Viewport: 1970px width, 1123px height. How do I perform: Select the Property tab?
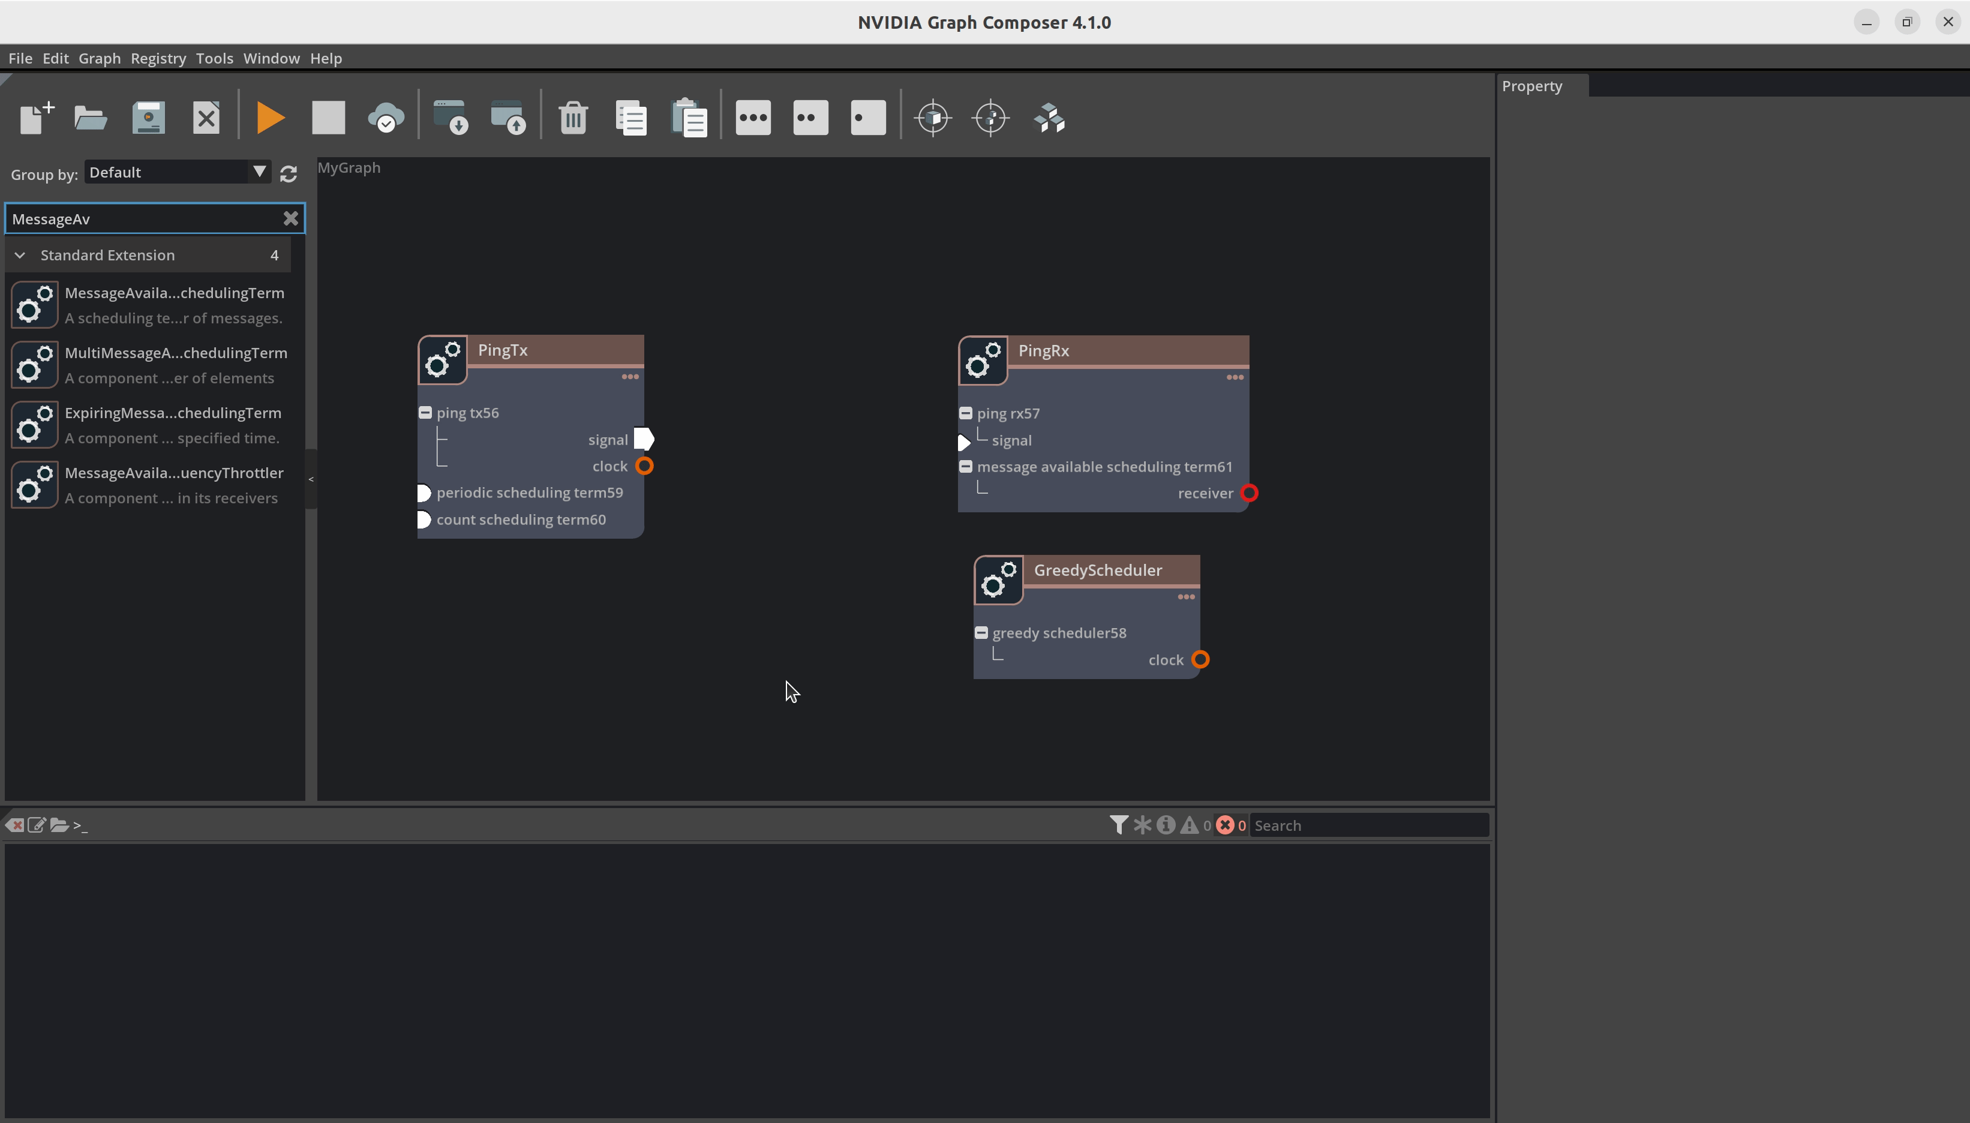pyautogui.click(x=1541, y=86)
